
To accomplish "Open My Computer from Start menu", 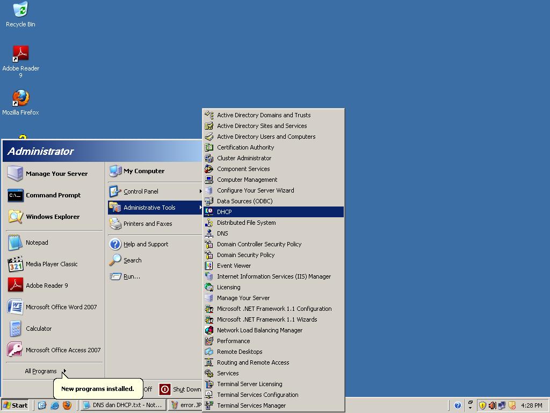I will pyautogui.click(x=155, y=171).
